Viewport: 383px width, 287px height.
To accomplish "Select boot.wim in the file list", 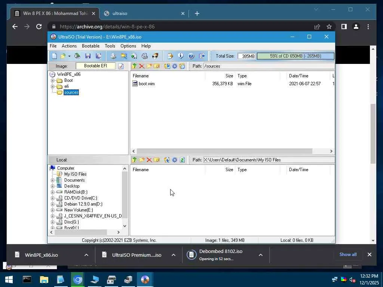I will pyautogui.click(x=147, y=84).
